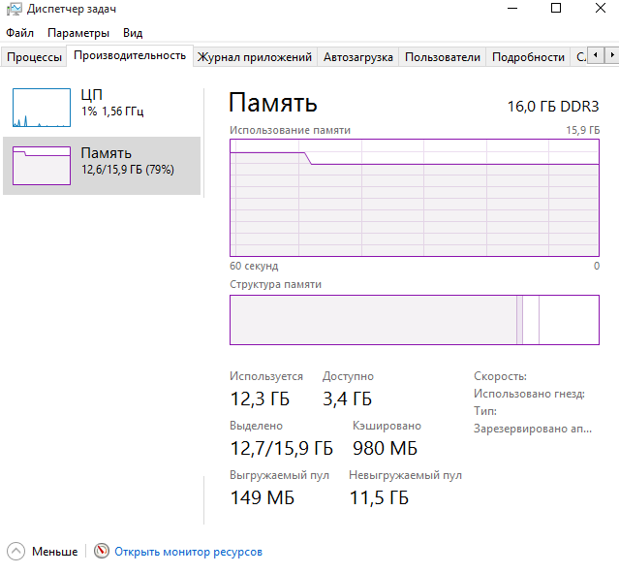Click the CPU mini graph thumbnail
619x574 pixels.
(41, 108)
